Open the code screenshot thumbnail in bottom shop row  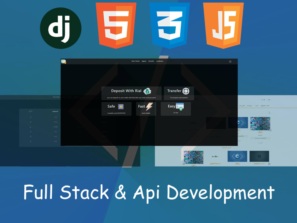tap(194, 157)
